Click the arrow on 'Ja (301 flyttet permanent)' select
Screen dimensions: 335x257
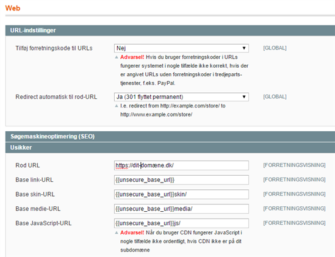[x=243, y=97]
